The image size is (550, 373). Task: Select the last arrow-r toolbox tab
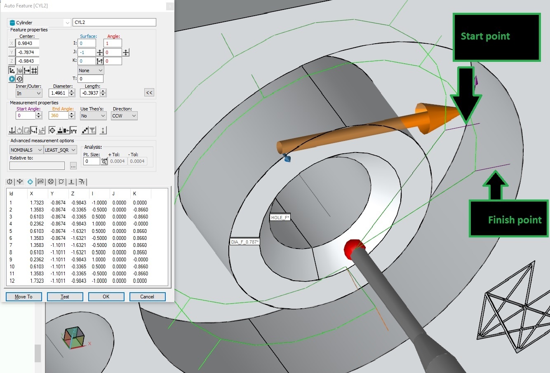pyautogui.click(x=82, y=182)
